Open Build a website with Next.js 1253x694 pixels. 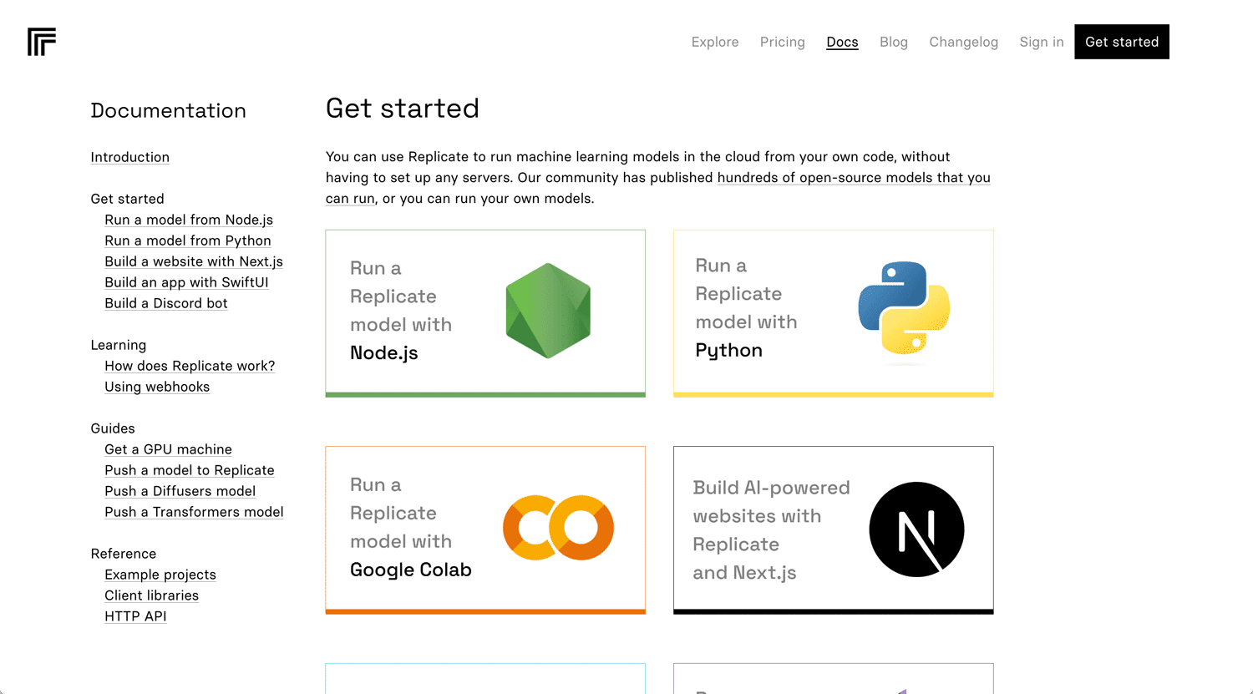tap(194, 261)
